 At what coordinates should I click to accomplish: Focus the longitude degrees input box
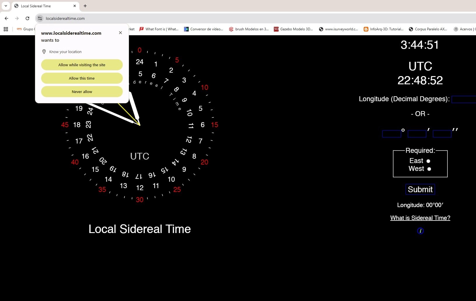point(391,134)
